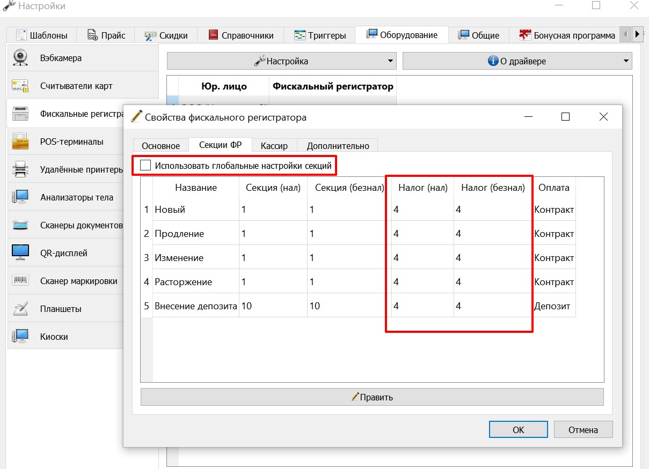
Task: Open the Удалённые принтеры printer icon
Action: pyautogui.click(x=20, y=169)
